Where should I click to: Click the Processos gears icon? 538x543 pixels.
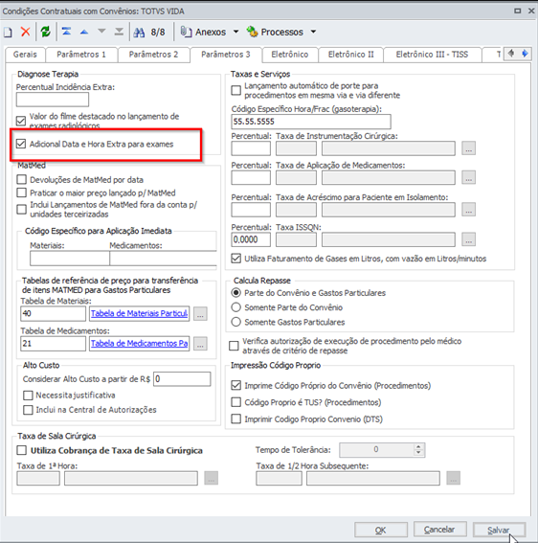click(x=252, y=32)
